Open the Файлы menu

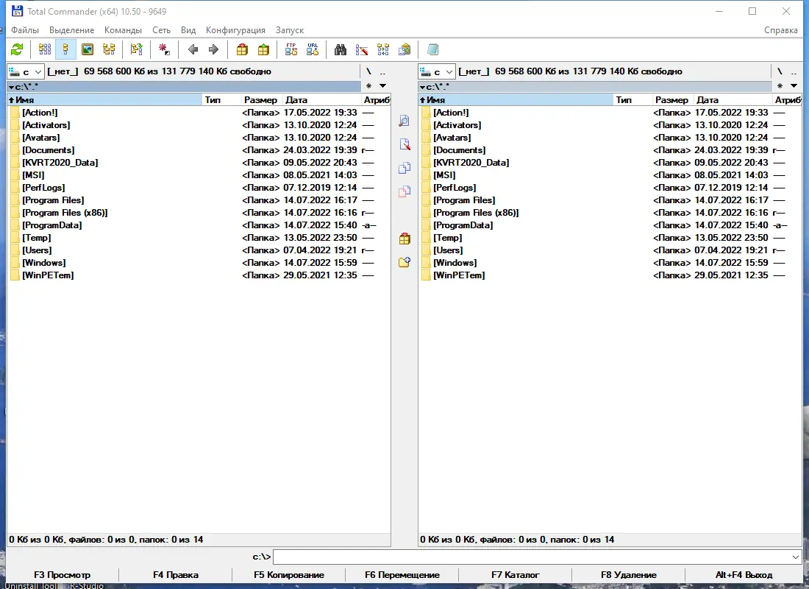(x=25, y=30)
